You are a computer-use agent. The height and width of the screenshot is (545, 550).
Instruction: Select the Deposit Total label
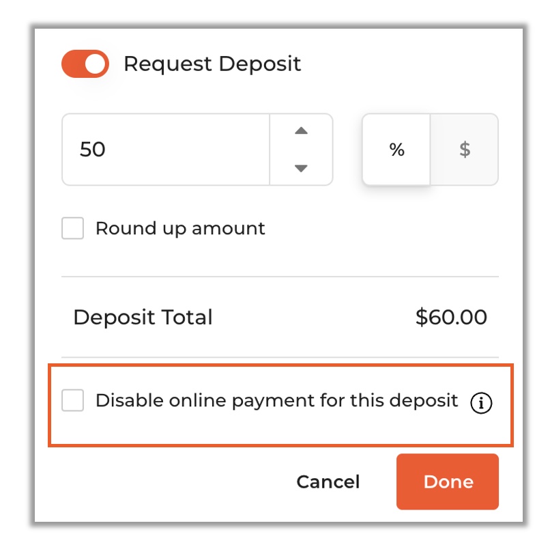[x=143, y=317]
